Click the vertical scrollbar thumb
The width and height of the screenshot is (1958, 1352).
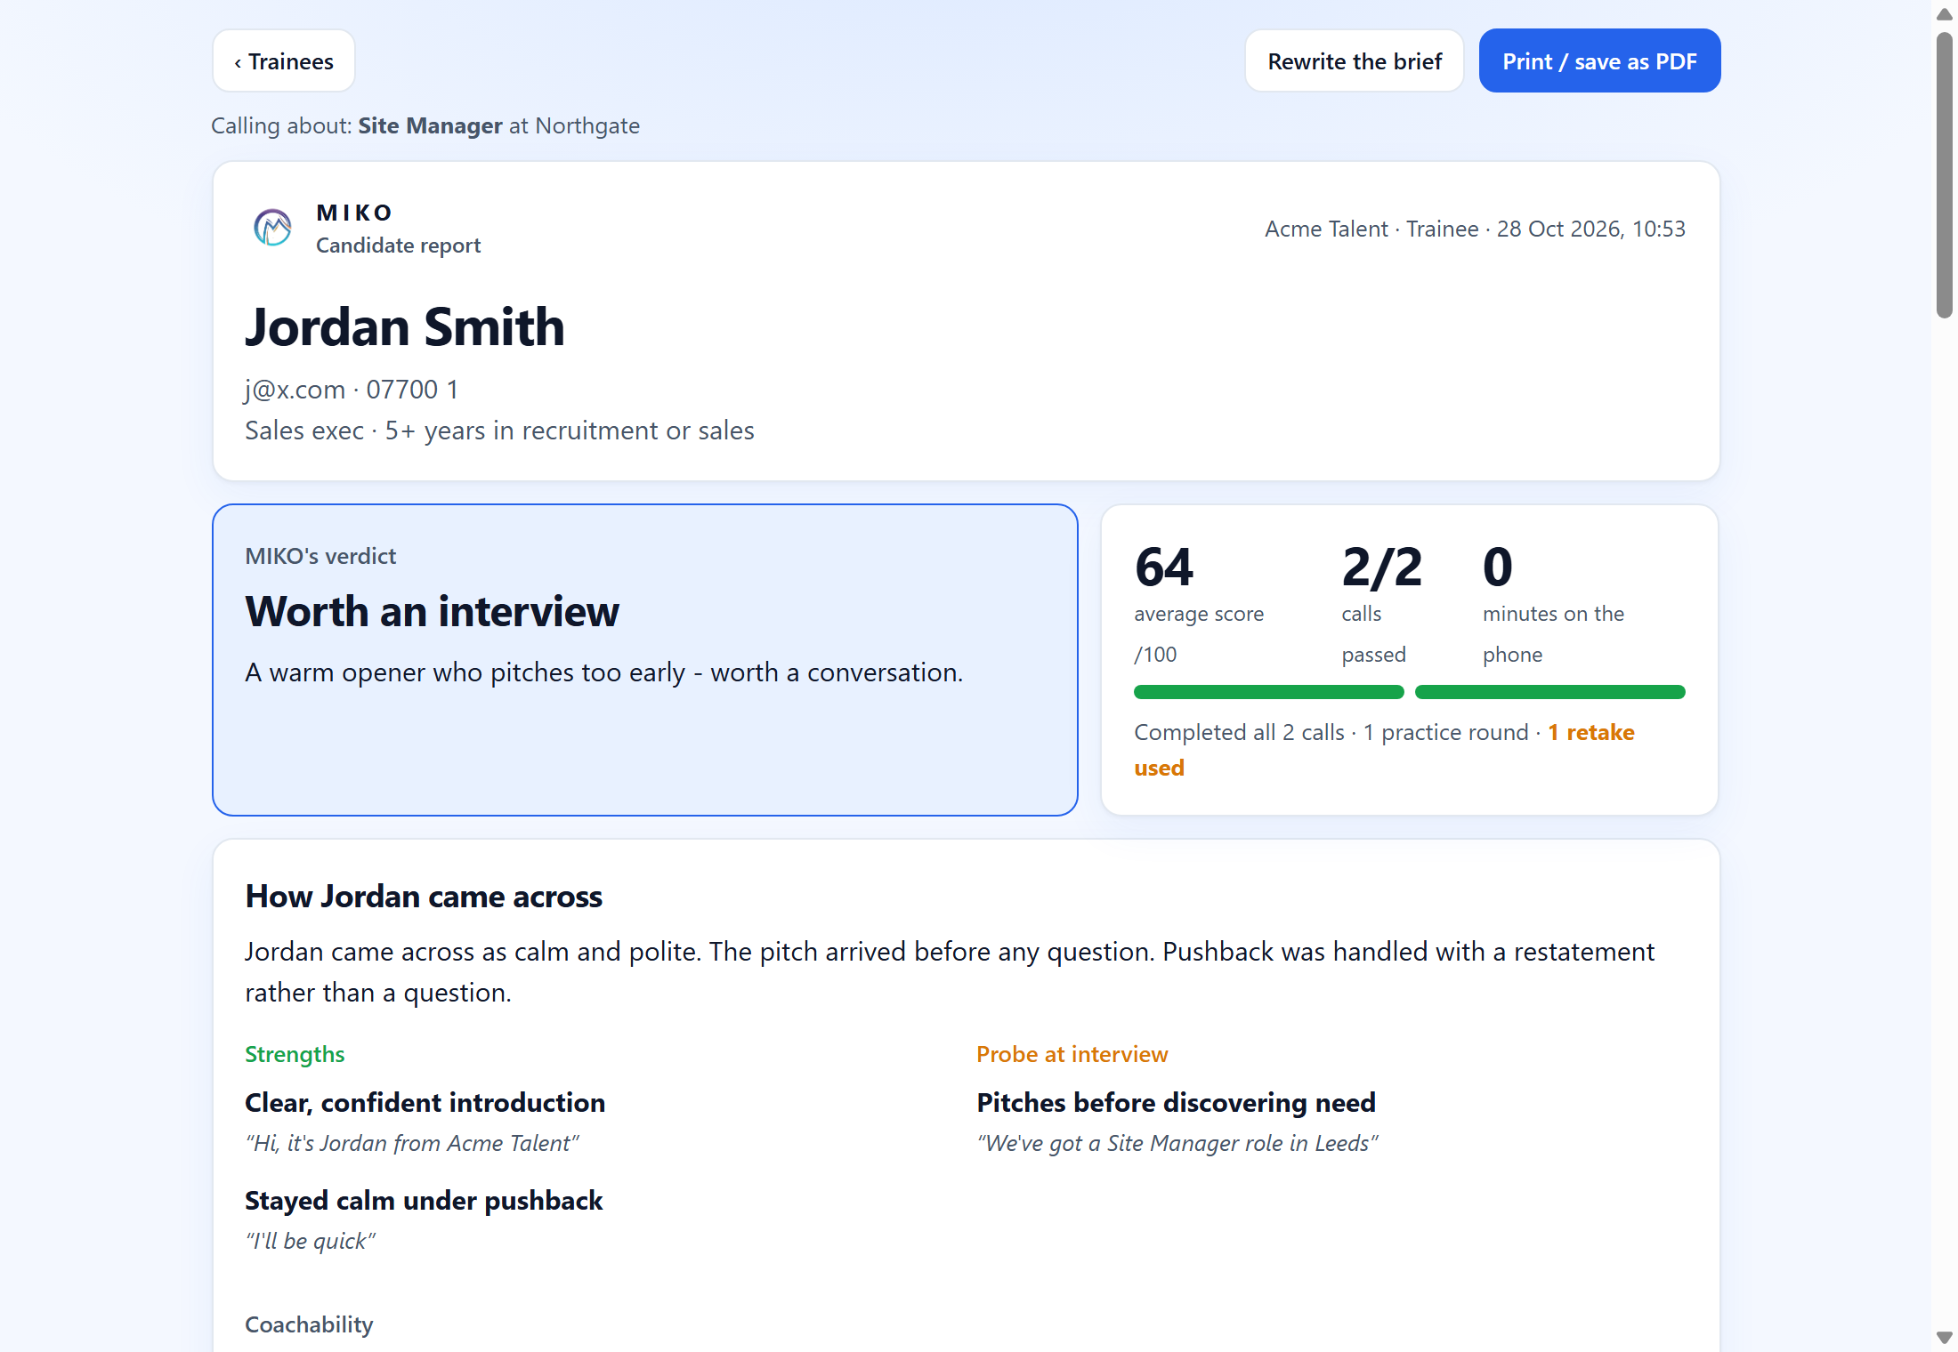pyautogui.click(x=1945, y=175)
